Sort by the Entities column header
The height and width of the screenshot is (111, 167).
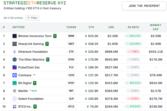(x=19, y=27)
